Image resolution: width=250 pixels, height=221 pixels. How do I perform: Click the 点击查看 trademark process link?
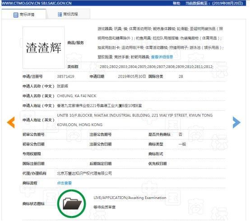click(x=64, y=183)
